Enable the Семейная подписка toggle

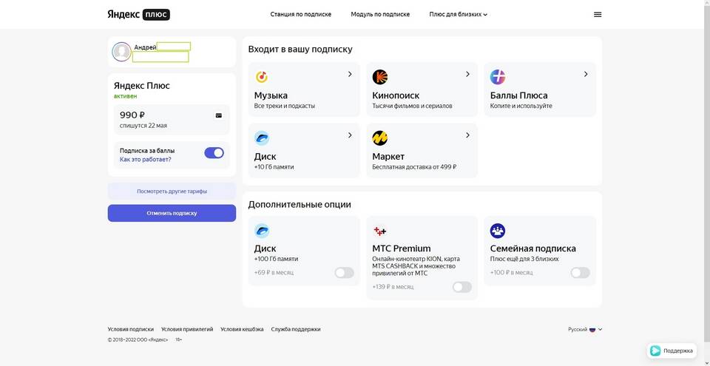(580, 273)
